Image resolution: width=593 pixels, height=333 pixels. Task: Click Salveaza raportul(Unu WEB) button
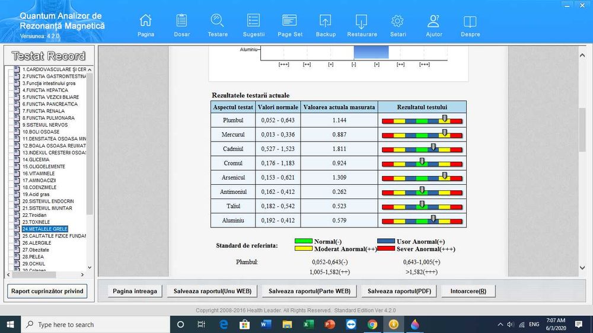point(212,291)
